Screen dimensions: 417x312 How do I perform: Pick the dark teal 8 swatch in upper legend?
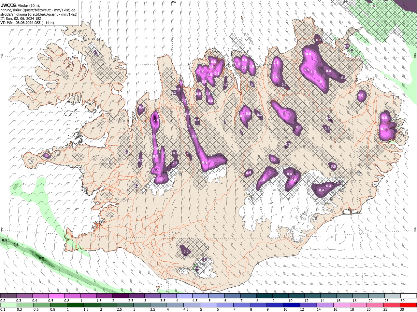tap(265, 296)
